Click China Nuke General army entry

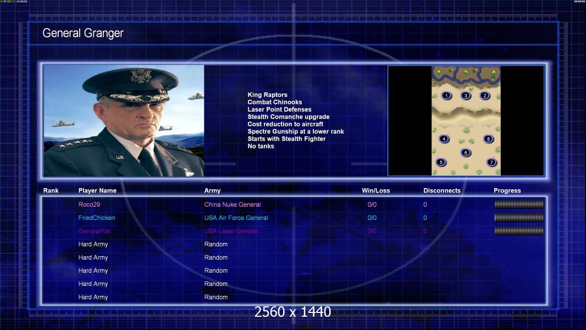[x=233, y=205]
